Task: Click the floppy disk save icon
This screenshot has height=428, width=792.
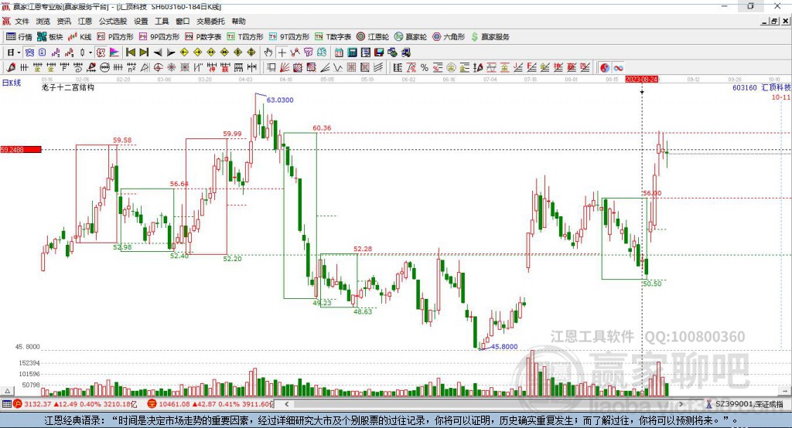Action: coord(379,53)
